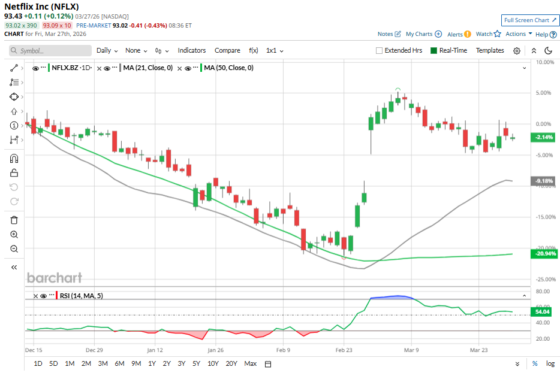Expand the 1x1 grid layout dropdown
This screenshot has height=382, width=560.
point(275,51)
